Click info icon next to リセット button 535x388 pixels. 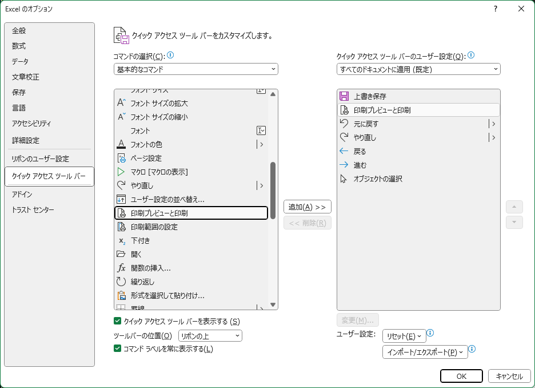coord(430,332)
